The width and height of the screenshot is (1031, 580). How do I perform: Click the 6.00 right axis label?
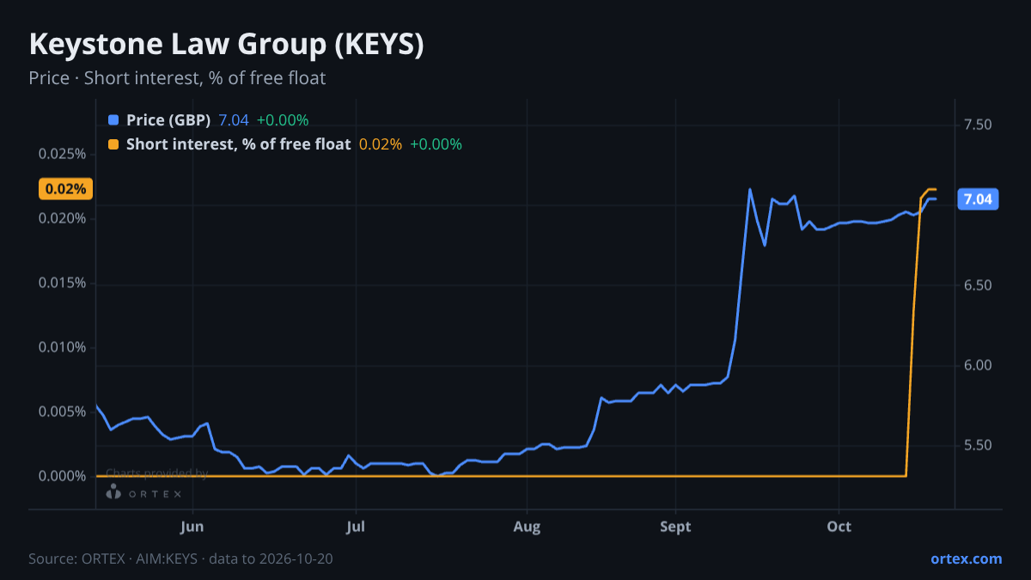coord(979,365)
